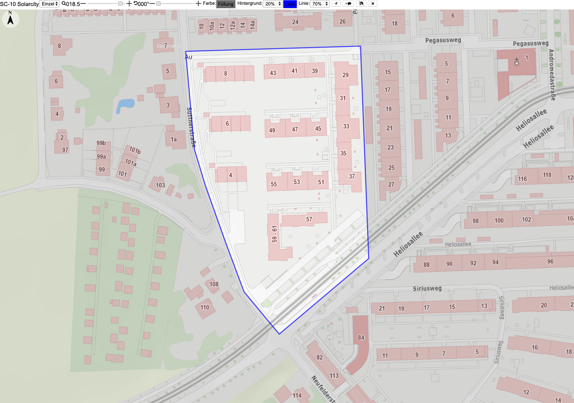The width and height of the screenshot is (574, 403).
Task: Decrease zoom with the minus button
Action: [x=83, y=4]
